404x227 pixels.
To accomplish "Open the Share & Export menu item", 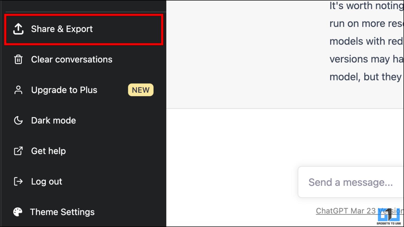I will (x=84, y=29).
